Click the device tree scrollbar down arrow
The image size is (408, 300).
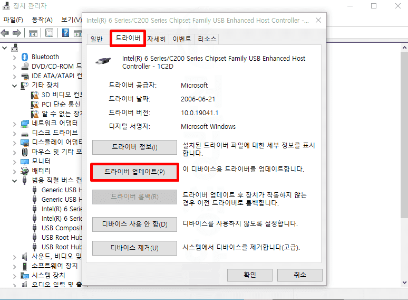pyautogui.click(x=404, y=283)
